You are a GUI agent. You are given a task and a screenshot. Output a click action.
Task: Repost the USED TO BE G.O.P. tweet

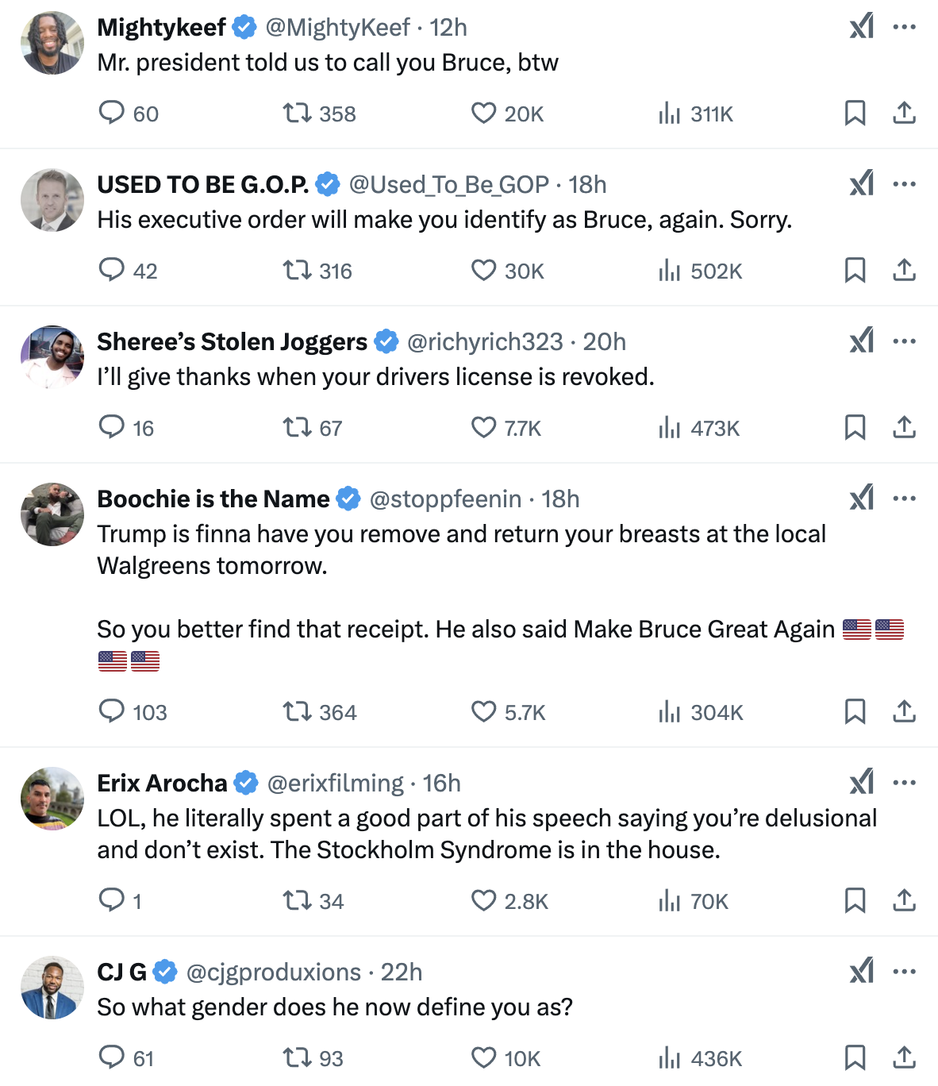pos(297,271)
